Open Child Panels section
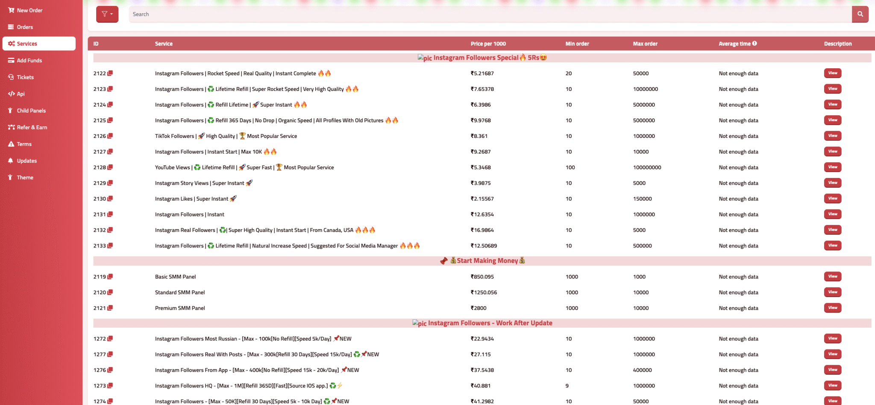Viewport: 875px width, 405px height. point(31,111)
